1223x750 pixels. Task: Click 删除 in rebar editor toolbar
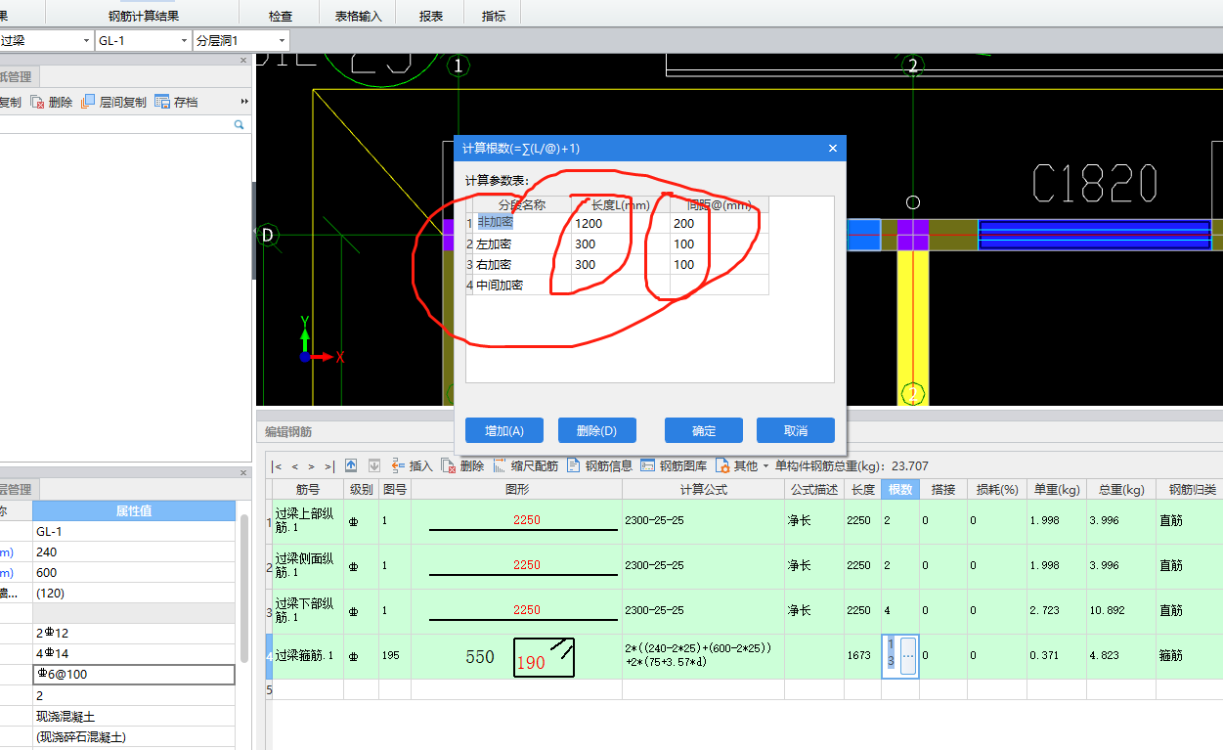click(462, 465)
